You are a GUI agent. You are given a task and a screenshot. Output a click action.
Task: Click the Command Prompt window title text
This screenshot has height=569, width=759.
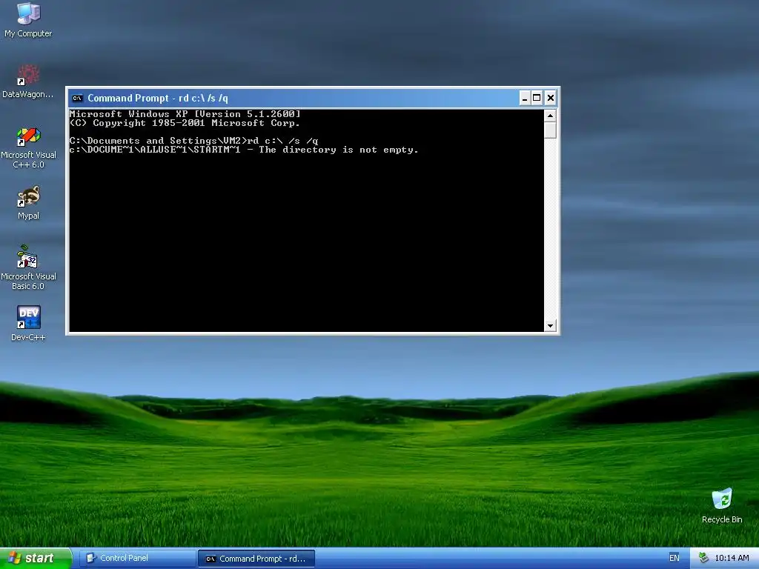tap(158, 99)
